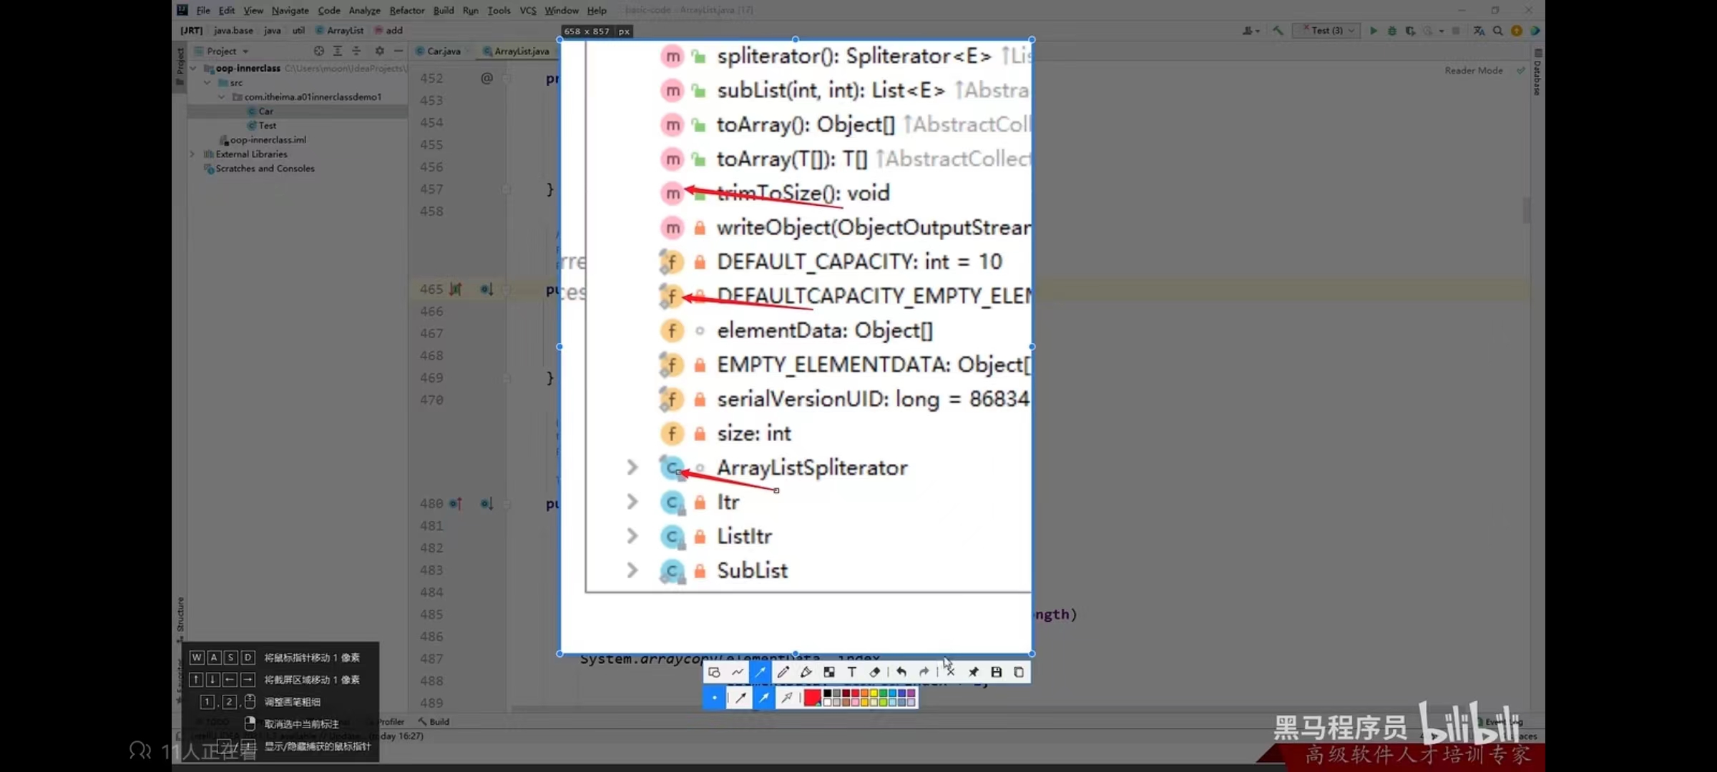The height and width of the screenshot is (772, 1717).
Task: Click the undo annotation arrow
Action: coord(901,672)
